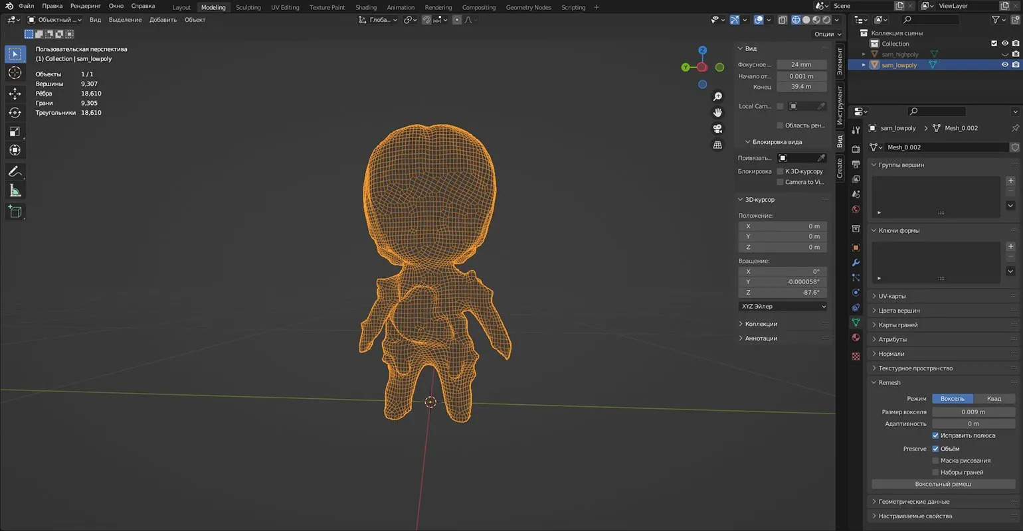This screenshot has width=1023, height=531.
Task: Select the Rotate tool in toolbar
Action: (x=15, y=113)
